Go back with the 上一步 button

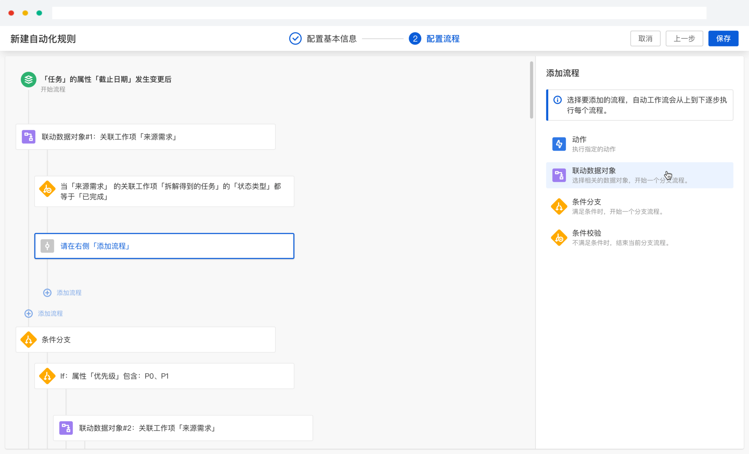tap(684, 38)
